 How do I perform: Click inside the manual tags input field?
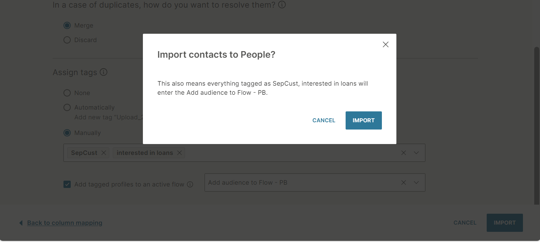coord(290,153)
